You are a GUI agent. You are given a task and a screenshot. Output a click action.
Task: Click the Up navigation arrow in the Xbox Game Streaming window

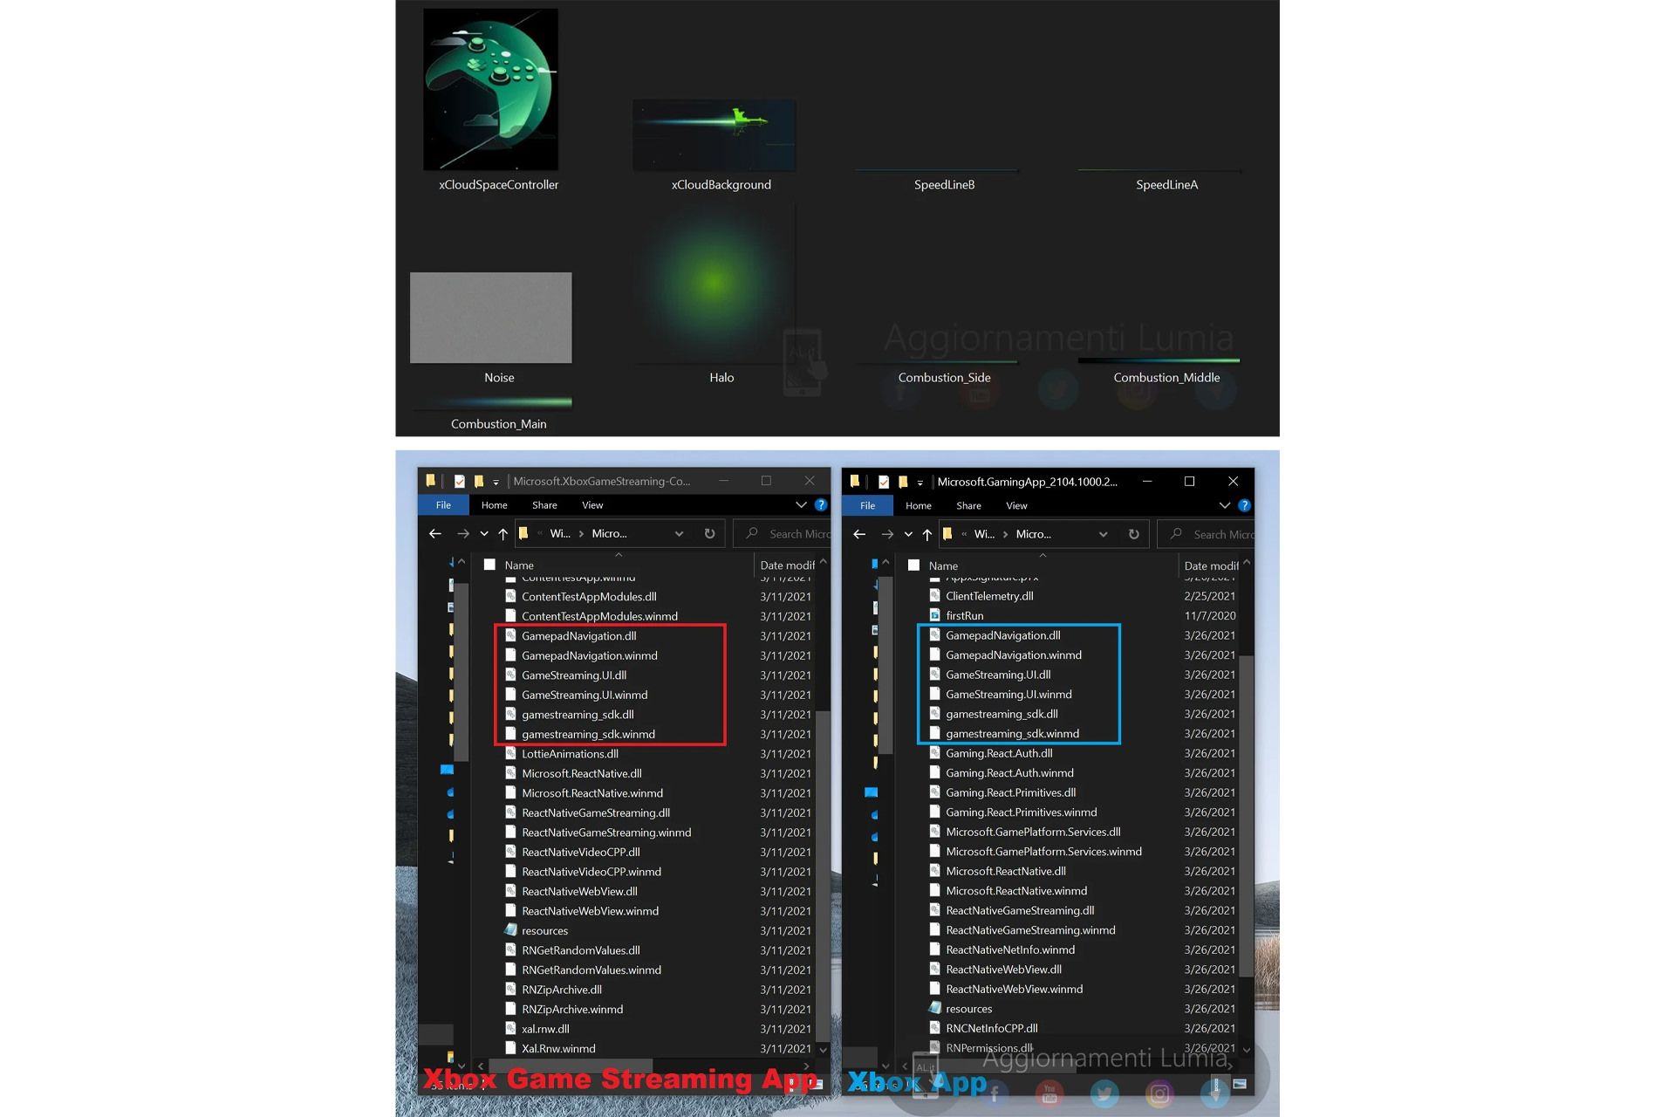[x=503, y=533]
